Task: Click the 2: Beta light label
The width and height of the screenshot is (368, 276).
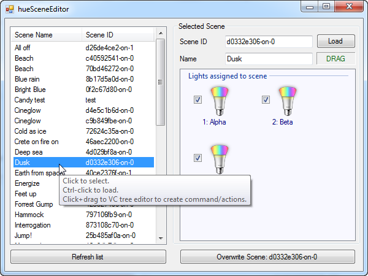Action: tap(282, 122)
